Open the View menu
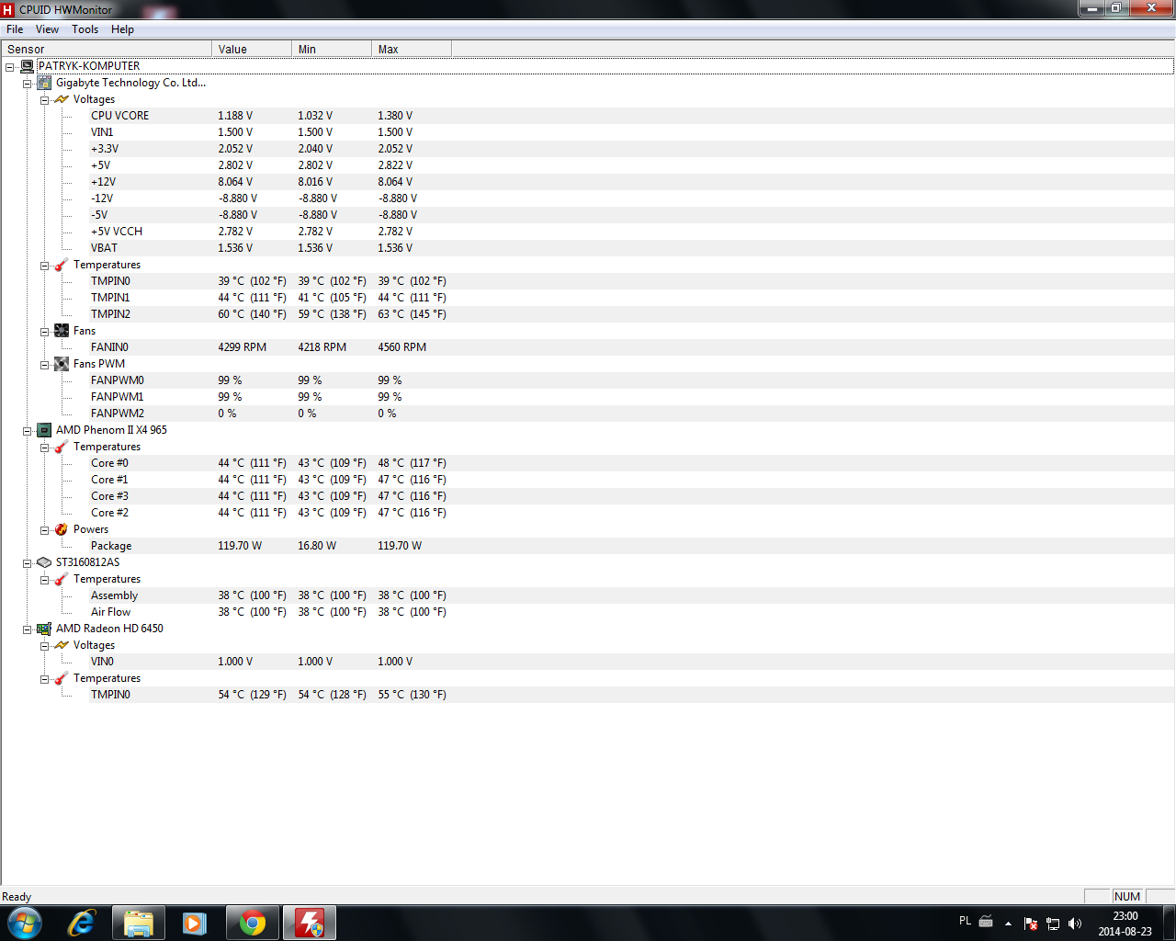 click(x=47, y=29)
